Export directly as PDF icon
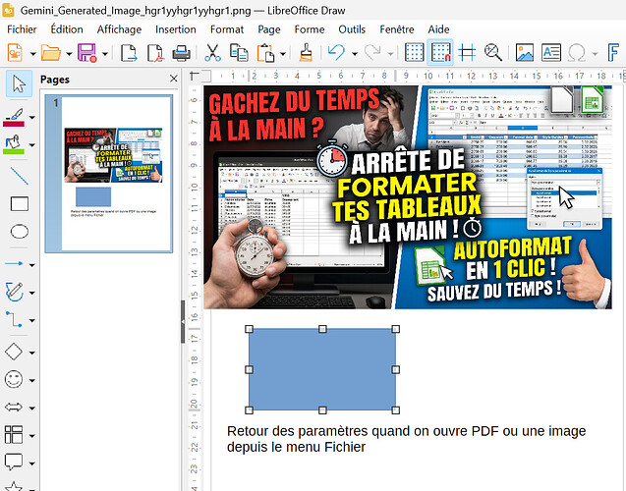 [155, 53]
